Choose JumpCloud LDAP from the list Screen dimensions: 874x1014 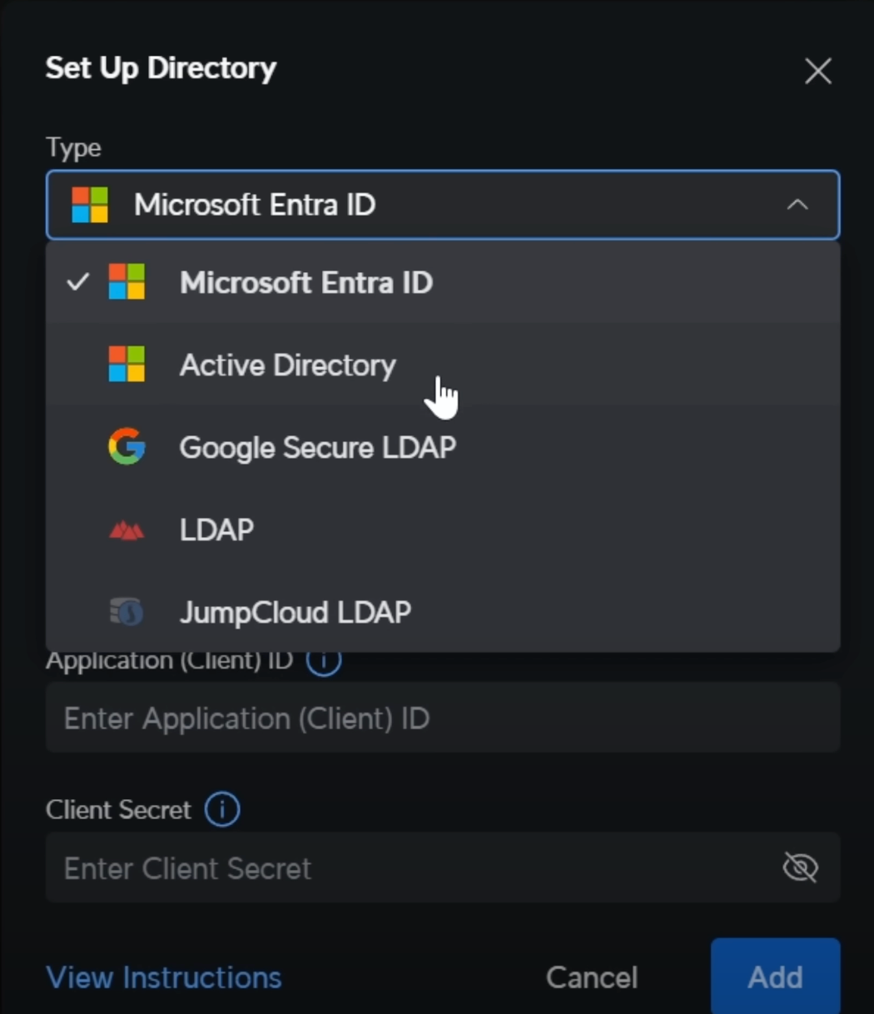tap(443, 613)
